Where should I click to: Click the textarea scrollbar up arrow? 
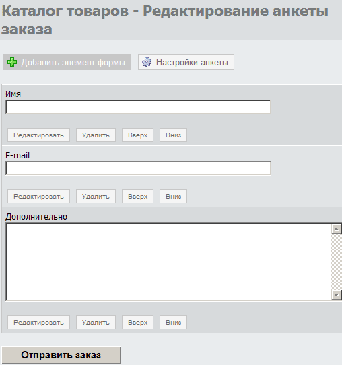click(336, 229)
